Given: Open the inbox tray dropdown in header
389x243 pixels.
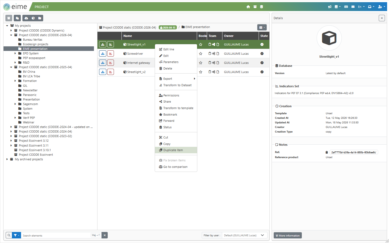Looking at the screenshot, I should [x=371, y=7].
